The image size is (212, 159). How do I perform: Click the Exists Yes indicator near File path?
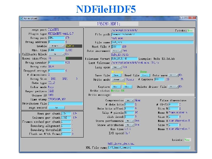190,31
